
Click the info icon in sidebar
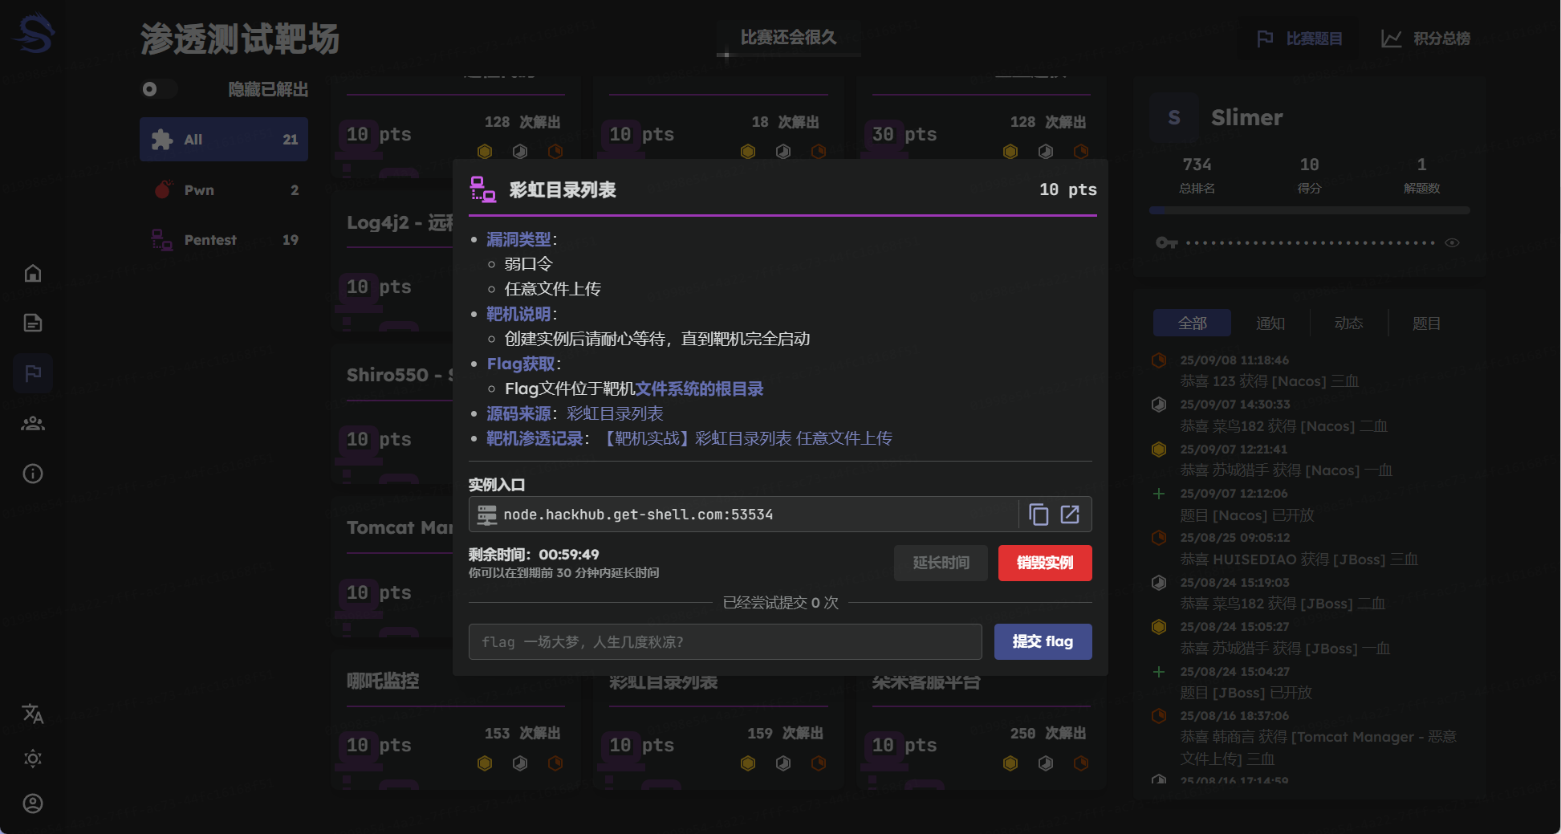[x=33, y=474]
